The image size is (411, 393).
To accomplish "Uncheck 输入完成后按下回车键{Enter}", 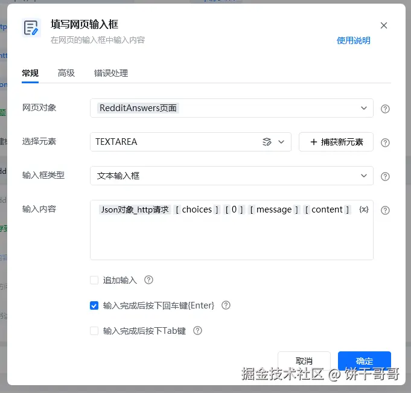I will [94, 305].
